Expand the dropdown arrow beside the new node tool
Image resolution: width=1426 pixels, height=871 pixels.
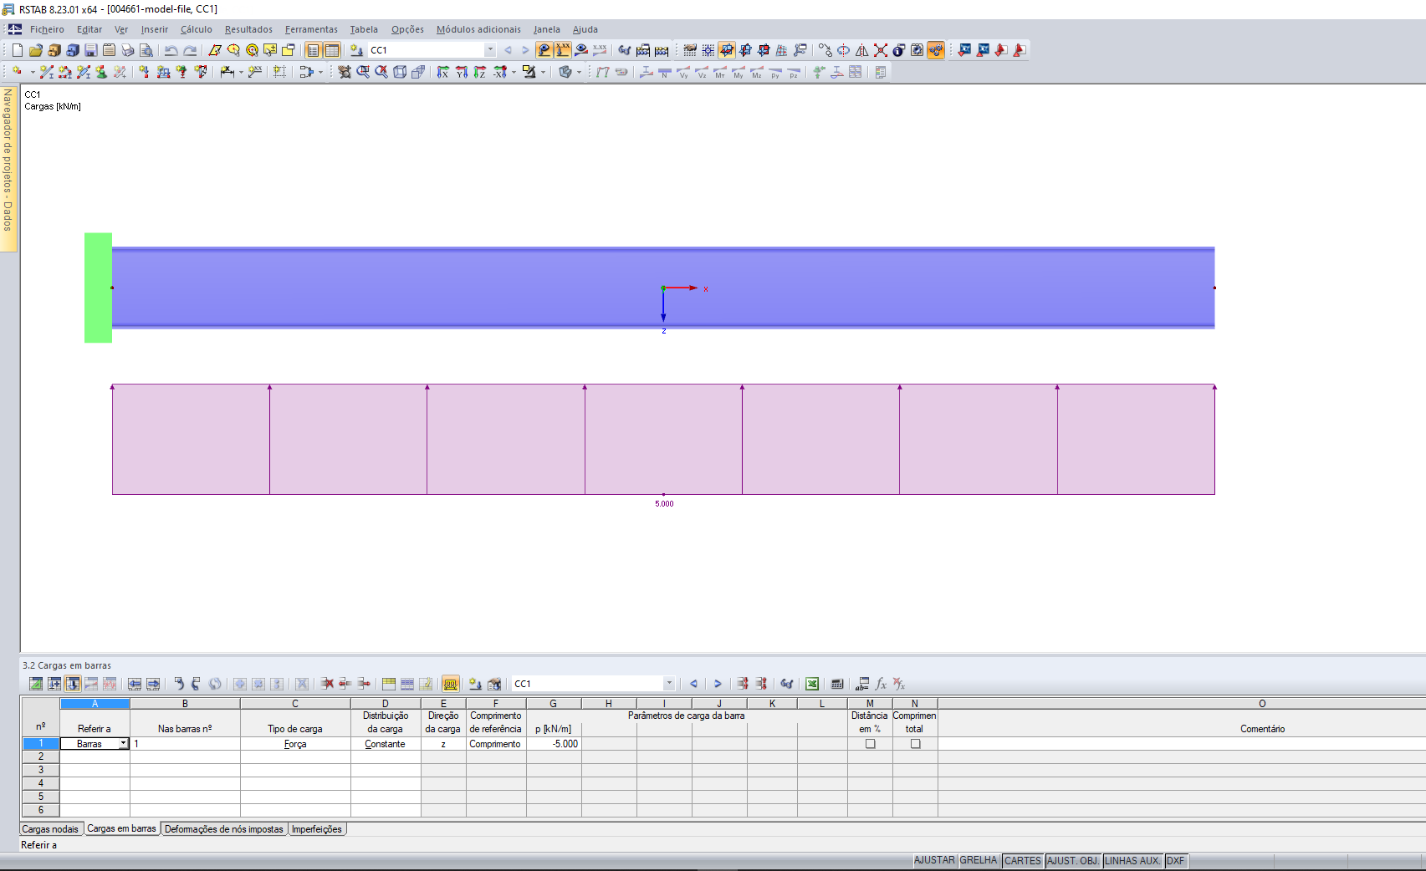pos(33,72)
